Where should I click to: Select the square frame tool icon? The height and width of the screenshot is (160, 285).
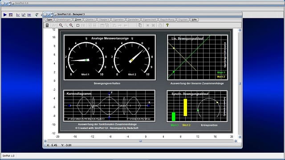coord(78,25)
